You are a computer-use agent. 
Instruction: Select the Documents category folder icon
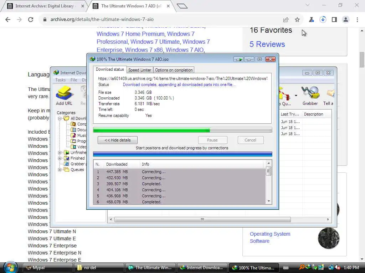73,130
